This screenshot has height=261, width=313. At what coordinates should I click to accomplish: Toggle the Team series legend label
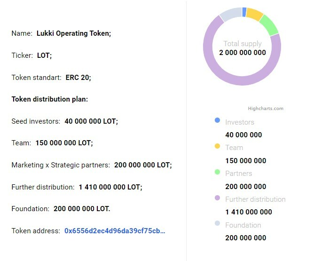tap(234, 148)
